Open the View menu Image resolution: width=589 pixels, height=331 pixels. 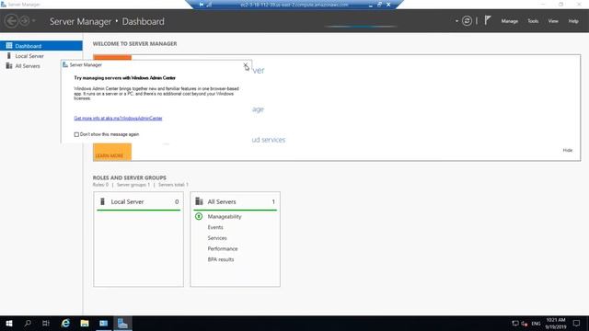coord(553,21)
